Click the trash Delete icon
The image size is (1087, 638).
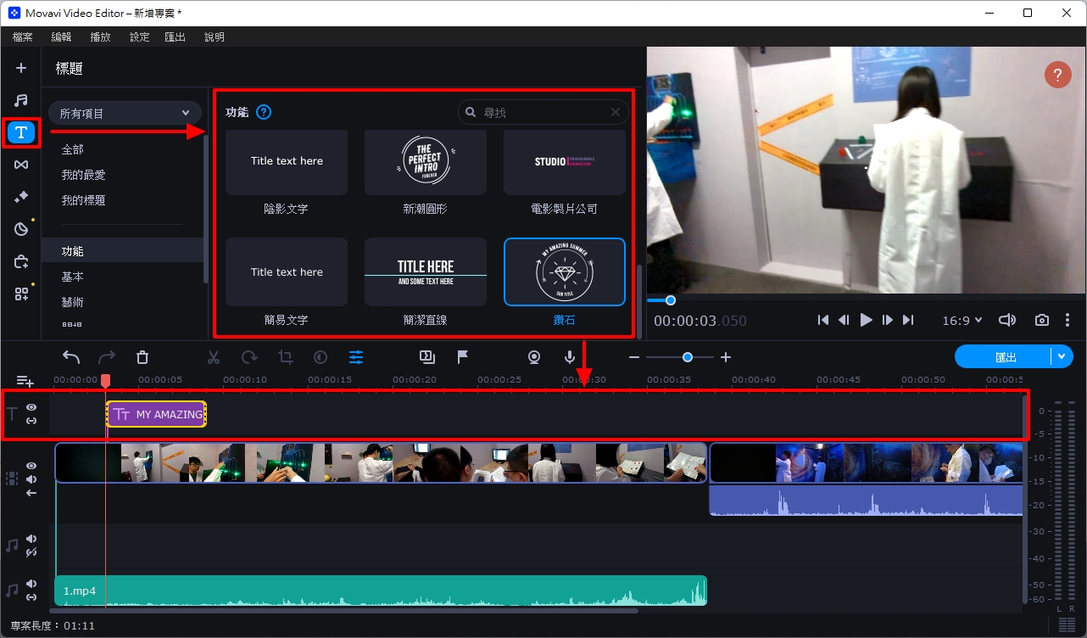click(142, 357)
